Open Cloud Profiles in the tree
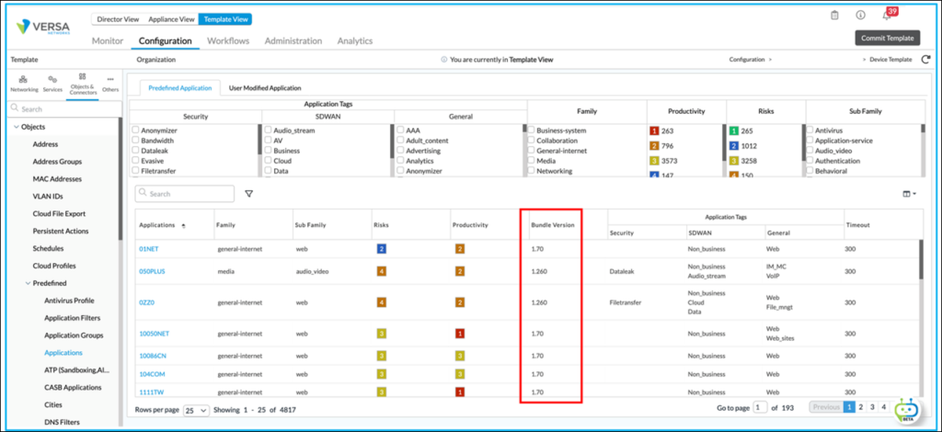This screenshot has height=432, width=942. click(54, 266)
